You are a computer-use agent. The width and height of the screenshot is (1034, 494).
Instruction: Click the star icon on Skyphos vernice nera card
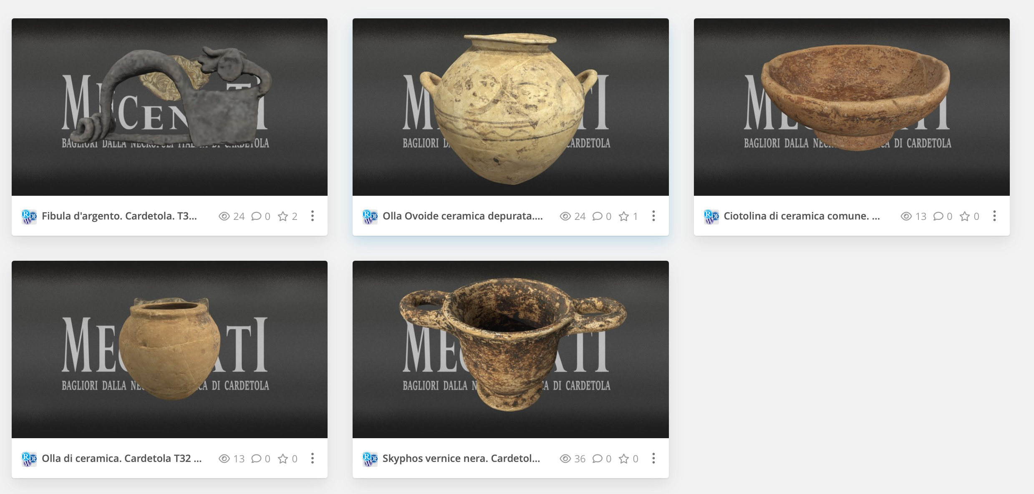pos(624,459)
